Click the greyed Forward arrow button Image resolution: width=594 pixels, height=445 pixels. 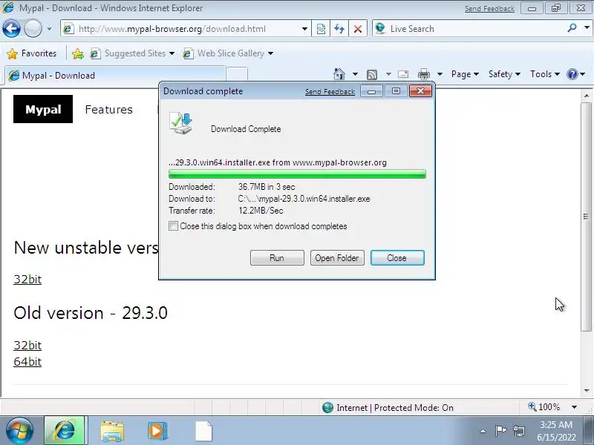tap(33, 28)
